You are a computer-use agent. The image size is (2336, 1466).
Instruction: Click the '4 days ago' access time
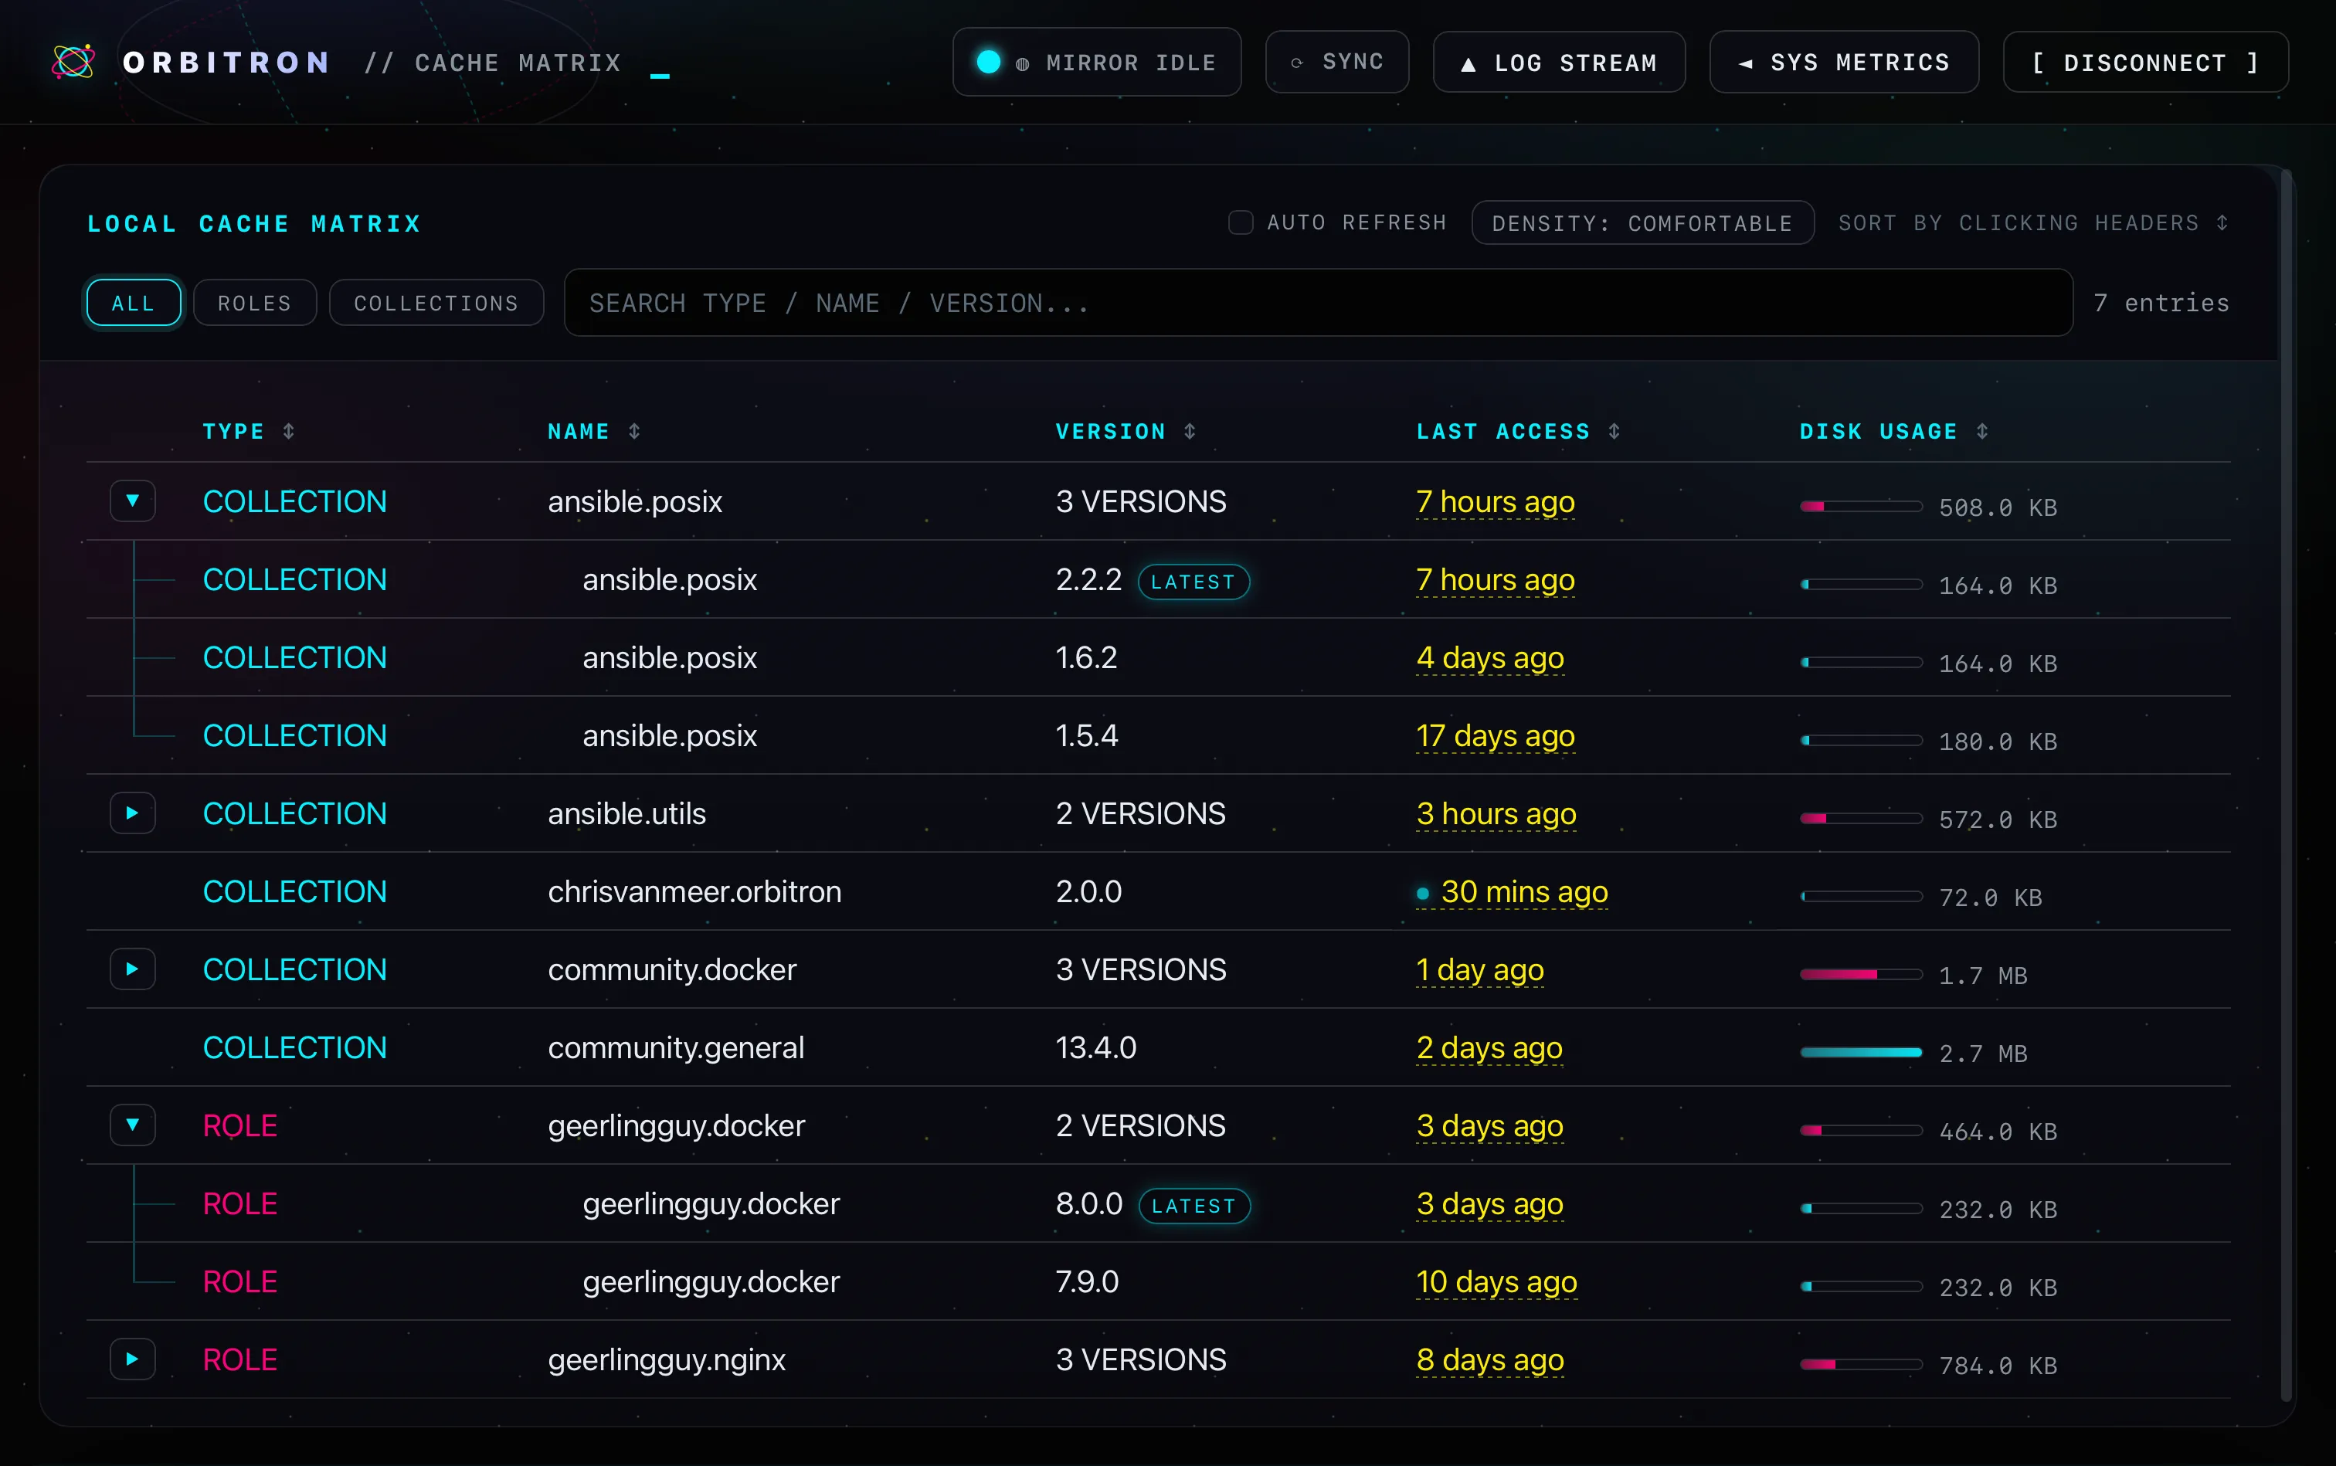click(1490, 658)
